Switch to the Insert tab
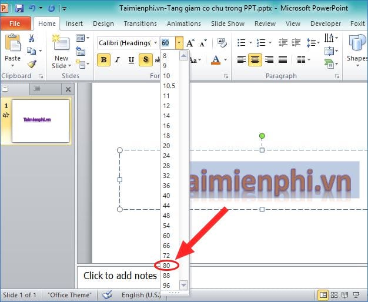 (74, 24)
